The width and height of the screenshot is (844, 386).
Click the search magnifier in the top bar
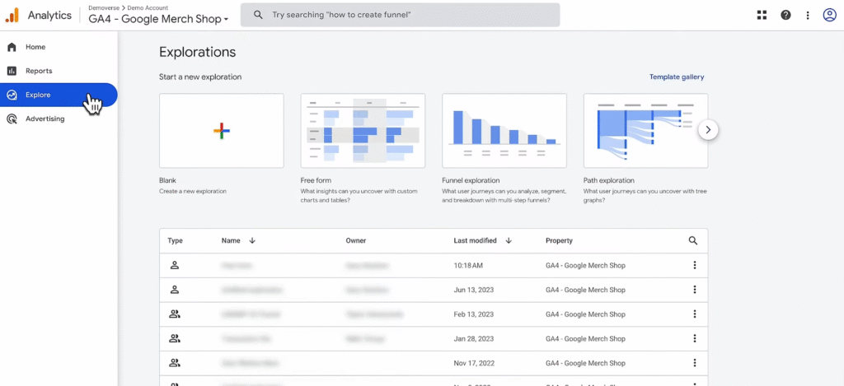click(258, 15)
